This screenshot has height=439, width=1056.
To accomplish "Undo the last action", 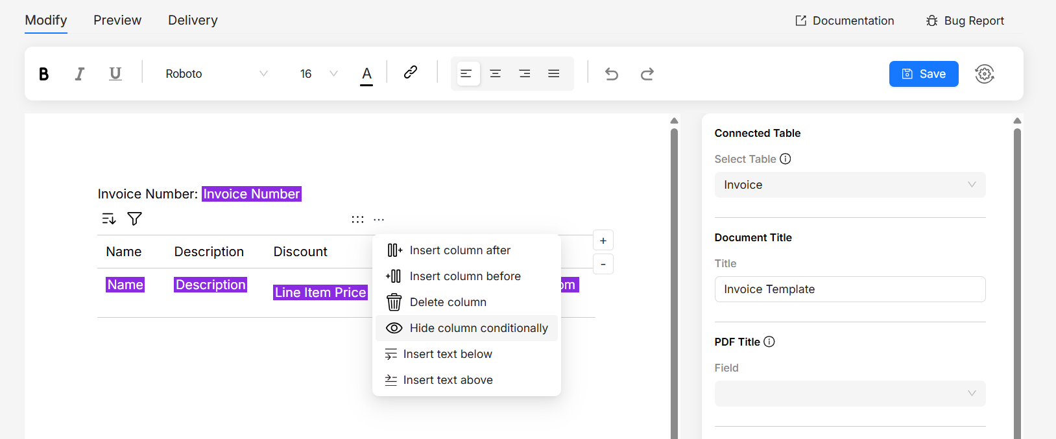I will [x=612, y=74].
